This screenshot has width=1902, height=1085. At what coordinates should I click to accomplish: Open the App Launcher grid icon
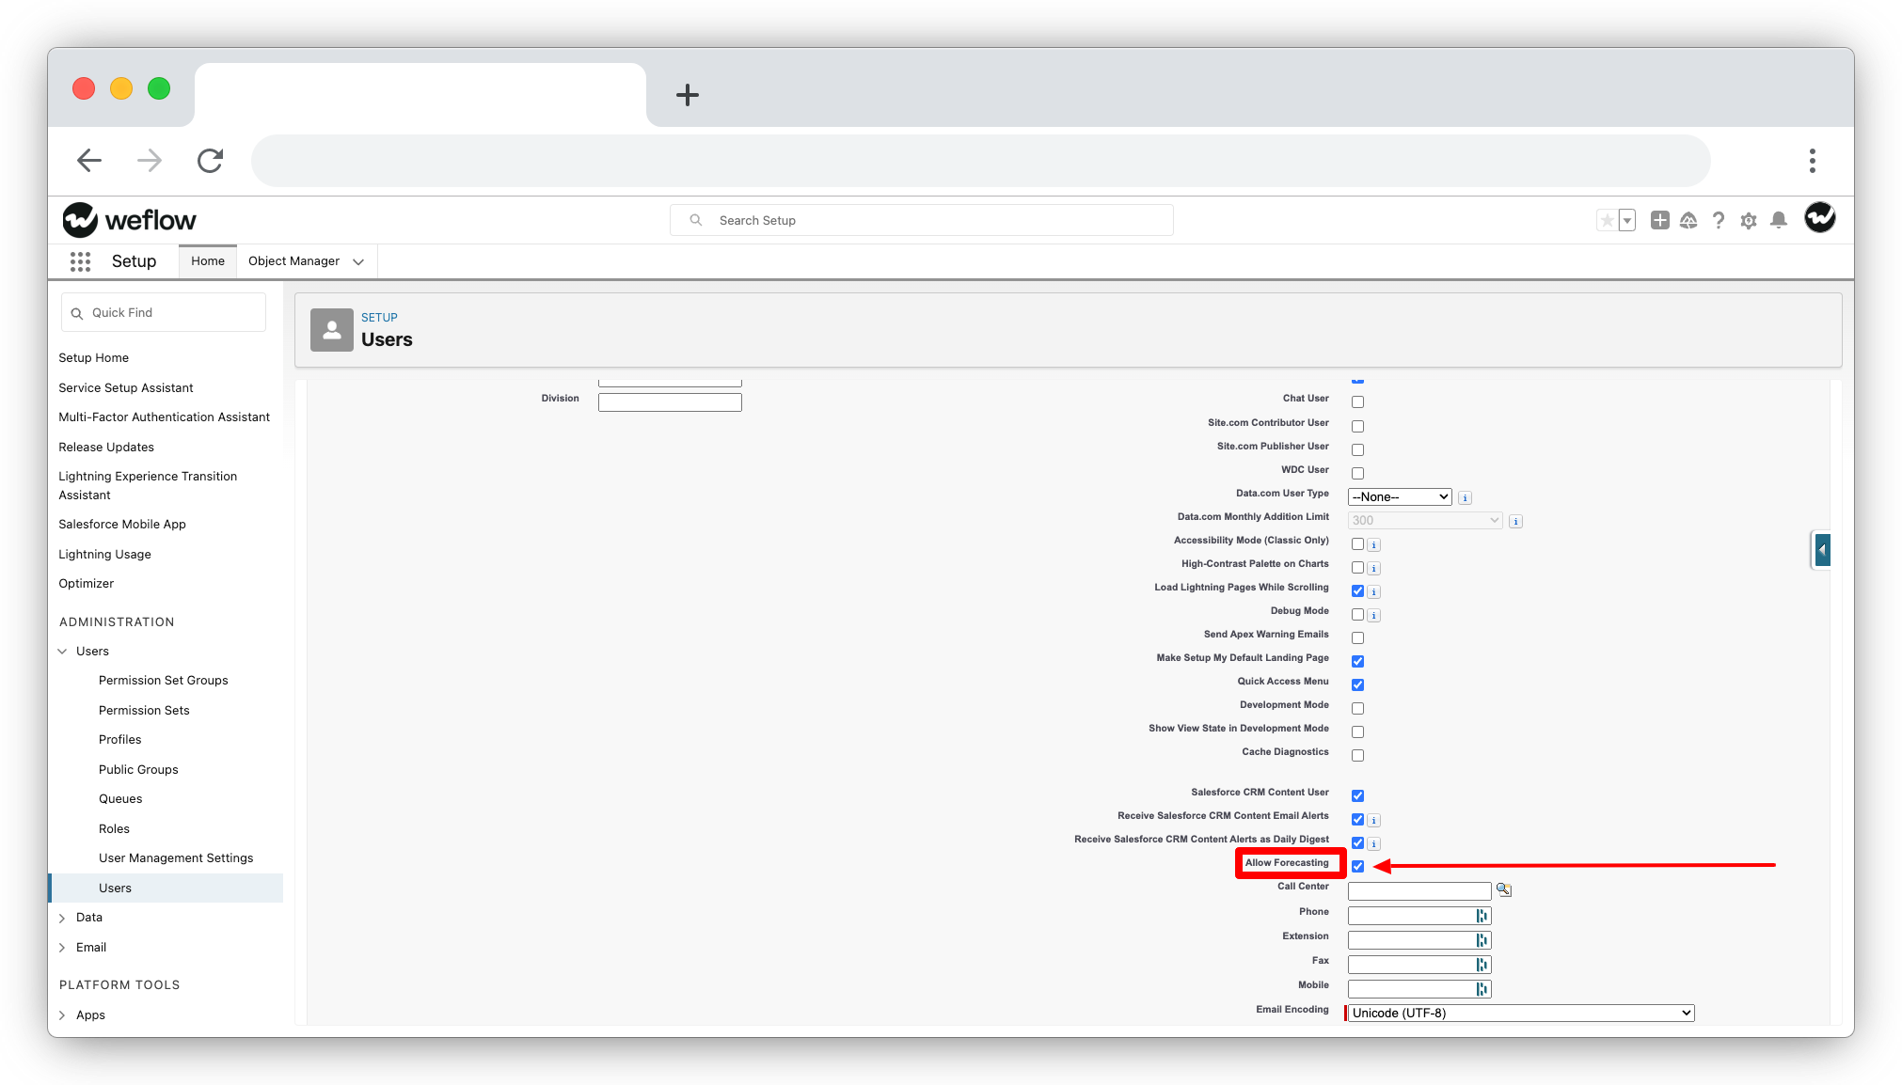80,261
